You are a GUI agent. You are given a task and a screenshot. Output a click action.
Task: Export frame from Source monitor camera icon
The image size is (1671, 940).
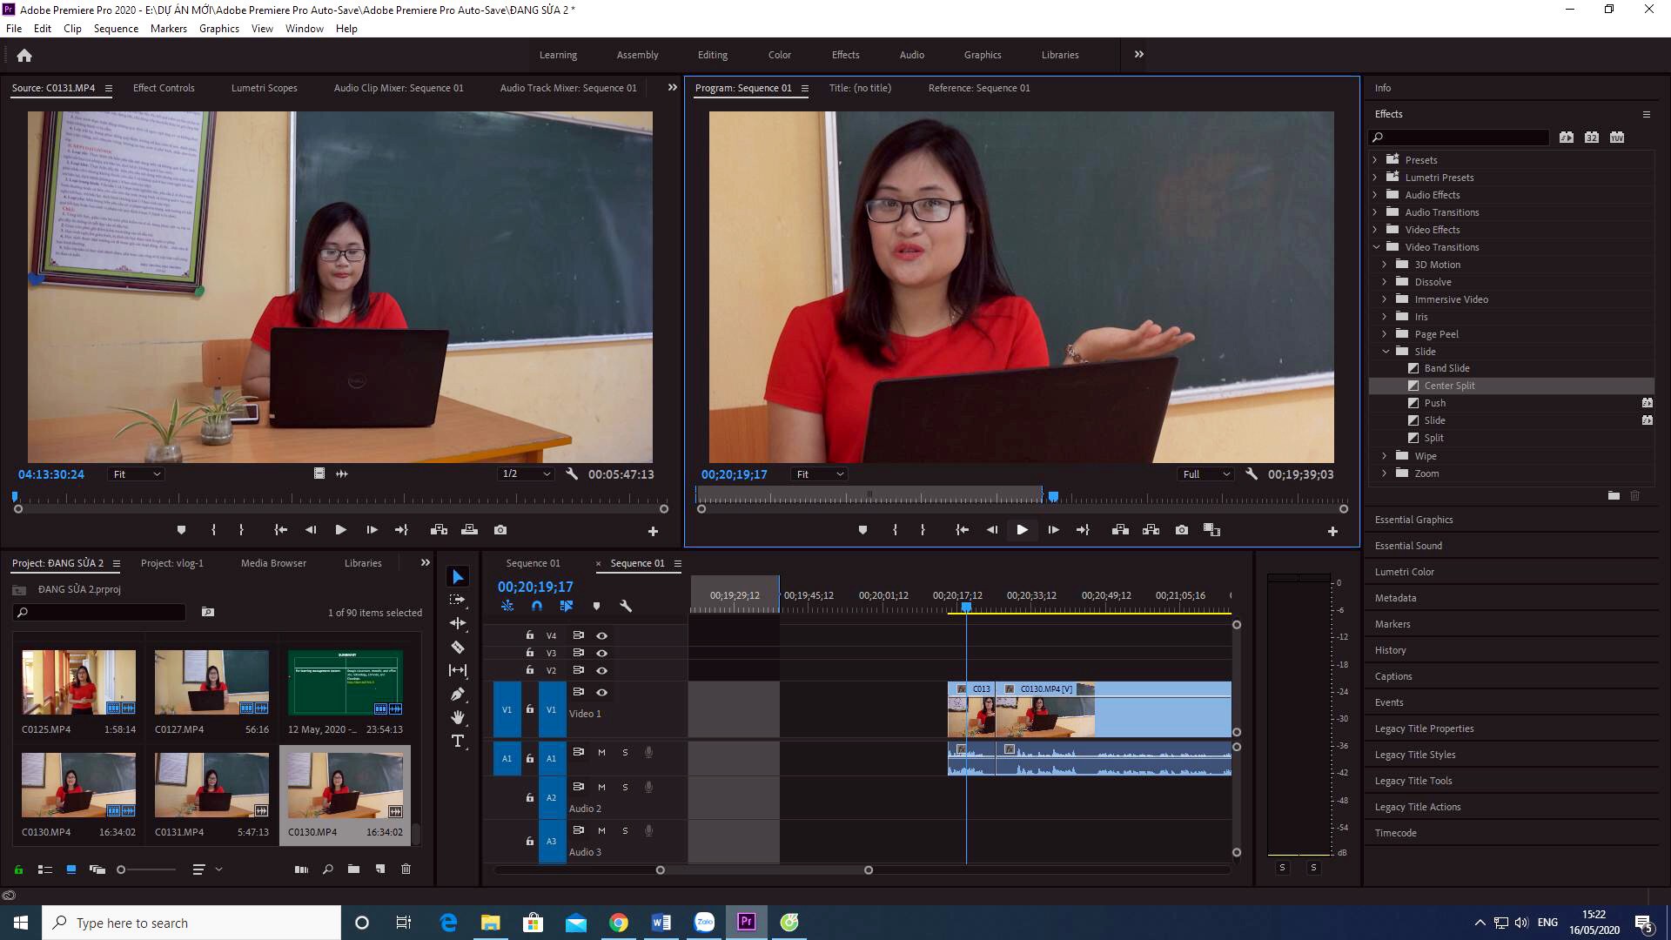tap(500, 530)
